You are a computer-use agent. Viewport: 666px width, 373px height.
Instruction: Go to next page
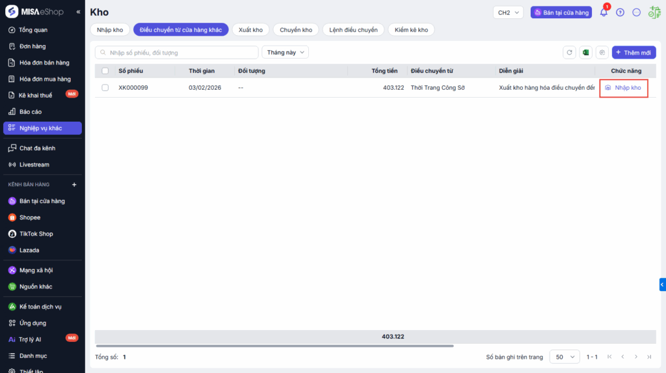(636, 357)
